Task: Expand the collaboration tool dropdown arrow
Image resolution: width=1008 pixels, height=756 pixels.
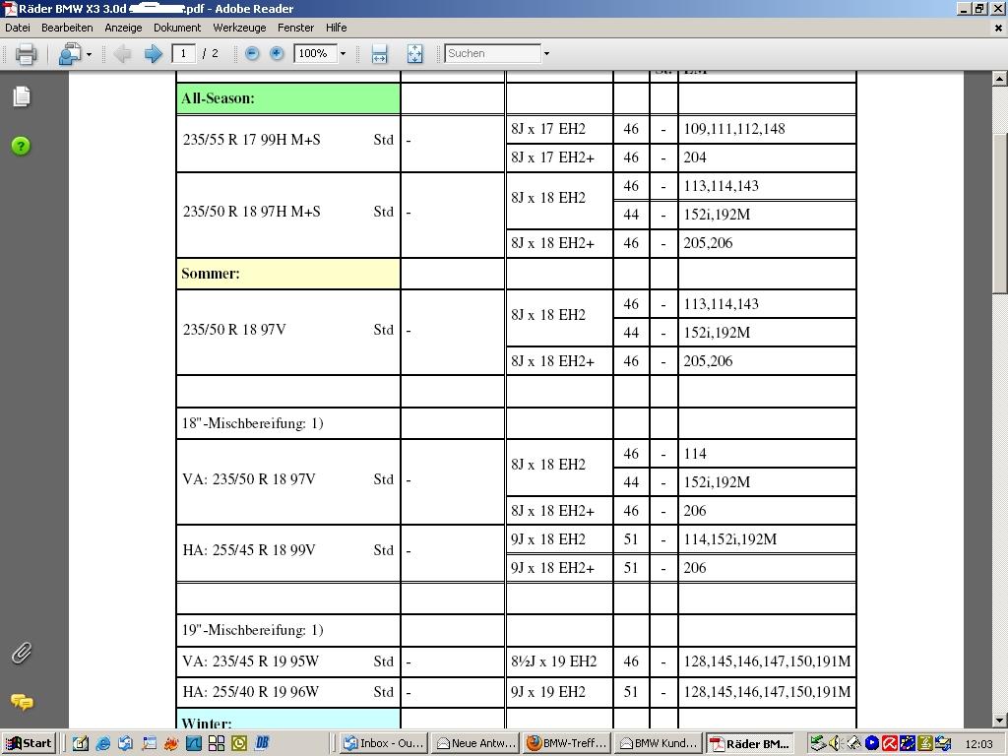Action: click(89, 54)
